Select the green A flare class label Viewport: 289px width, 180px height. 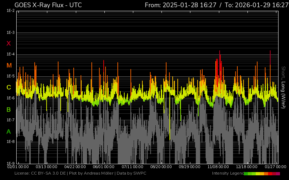[x=9, y=131]
